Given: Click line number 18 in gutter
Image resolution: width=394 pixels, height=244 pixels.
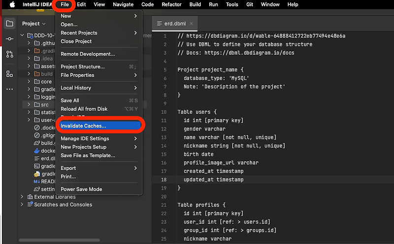Looking at the screenshot, I should click(x=164, y=179).
